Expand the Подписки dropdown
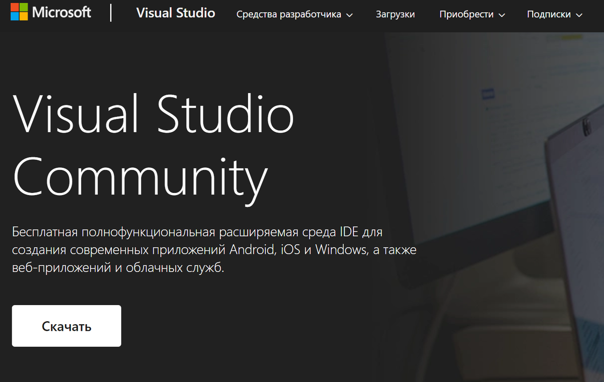604x382 pixels. [554, 15]
